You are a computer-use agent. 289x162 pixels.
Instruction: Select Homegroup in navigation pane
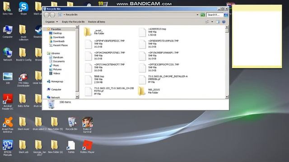(57, 81)
